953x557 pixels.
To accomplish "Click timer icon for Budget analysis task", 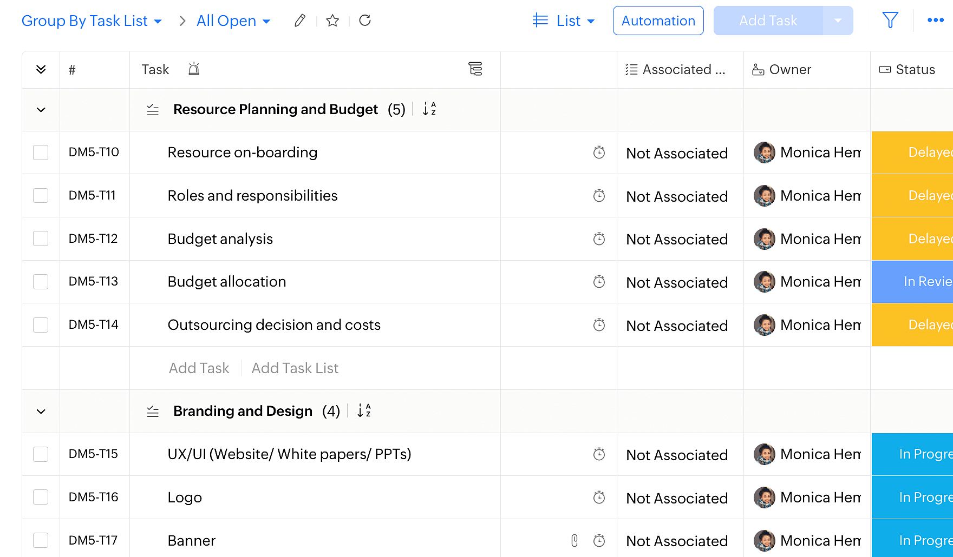I will [599, 238].
